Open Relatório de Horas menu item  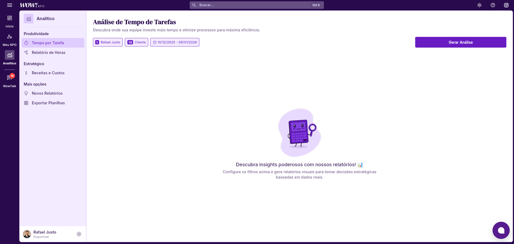click(49, 53)
